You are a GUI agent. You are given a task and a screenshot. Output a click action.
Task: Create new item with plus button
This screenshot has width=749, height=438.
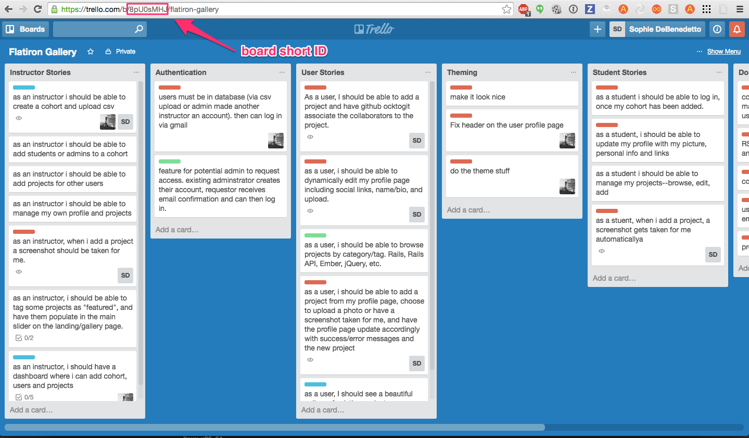click(x=598, y=29)
